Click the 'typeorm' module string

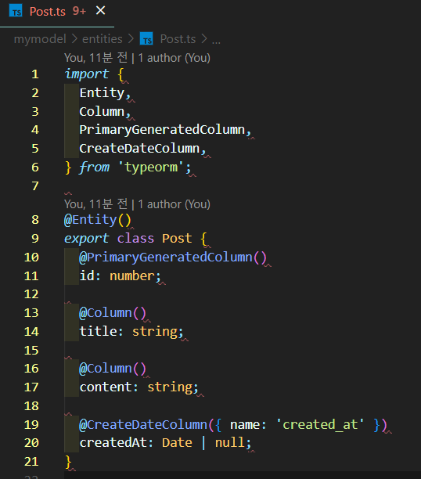coord(152,167)
